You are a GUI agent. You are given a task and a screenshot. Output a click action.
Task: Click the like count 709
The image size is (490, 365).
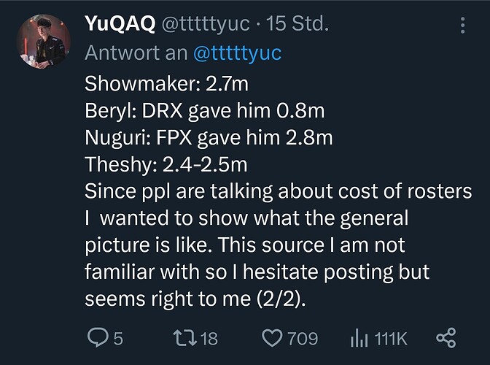(x=303, y=339)
